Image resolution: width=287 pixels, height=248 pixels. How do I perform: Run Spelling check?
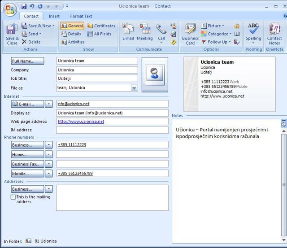click(x=253, y=34)
